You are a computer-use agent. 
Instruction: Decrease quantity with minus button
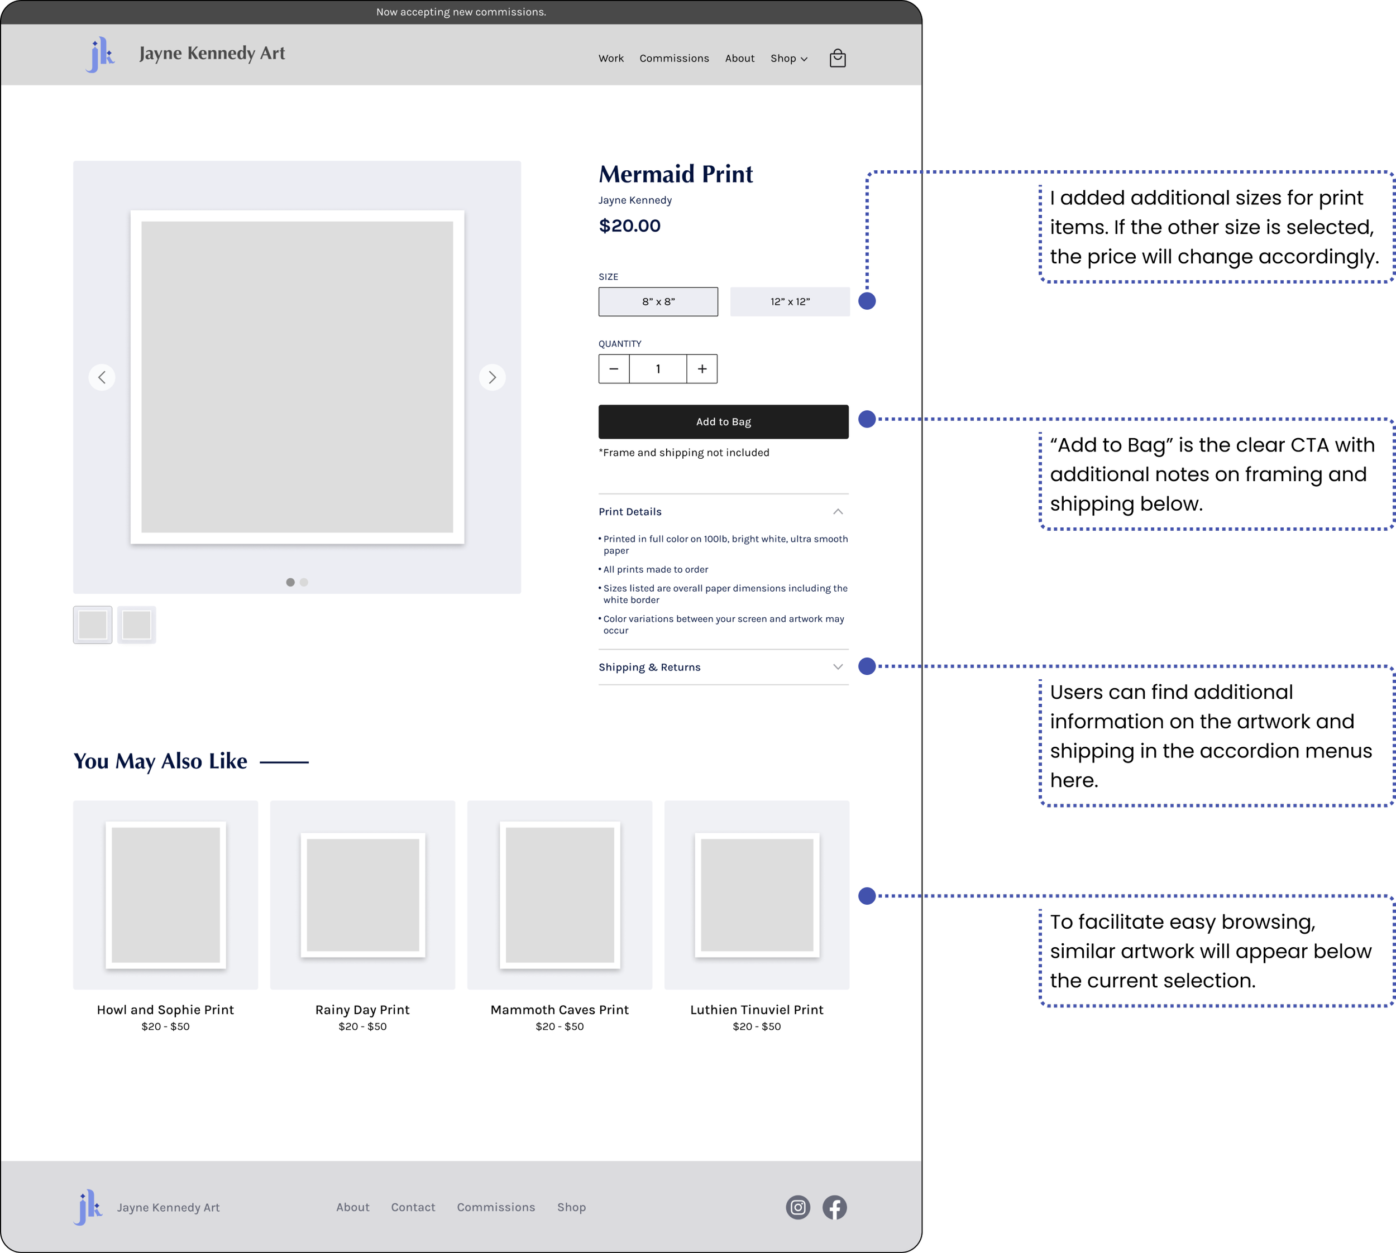pos(614,369)
